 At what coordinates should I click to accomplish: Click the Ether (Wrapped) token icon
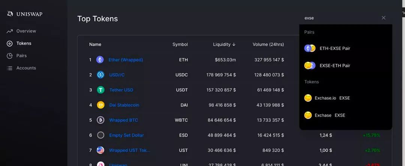(100, 59)
